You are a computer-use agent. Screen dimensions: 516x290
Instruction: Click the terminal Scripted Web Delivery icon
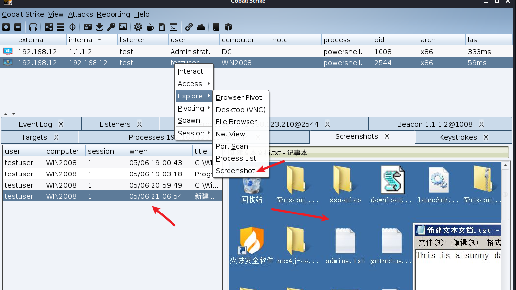[x=173, y=27]
